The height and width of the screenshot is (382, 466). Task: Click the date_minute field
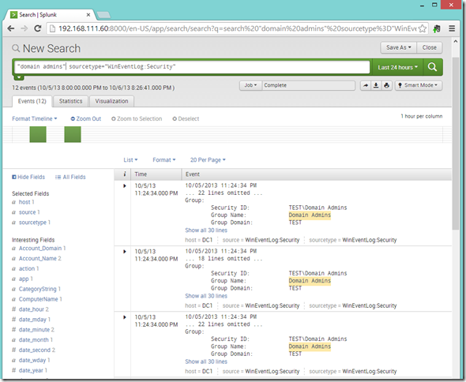[x=34, y=330]
